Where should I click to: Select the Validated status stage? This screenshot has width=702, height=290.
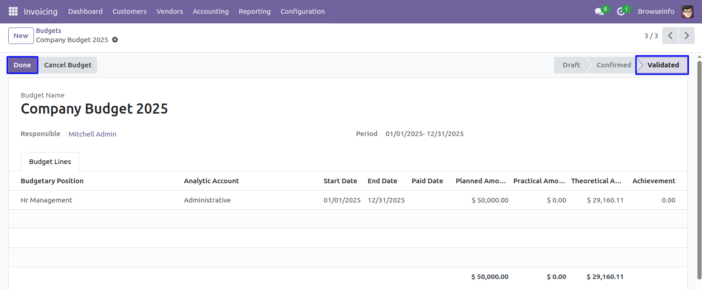pos(663,65)
